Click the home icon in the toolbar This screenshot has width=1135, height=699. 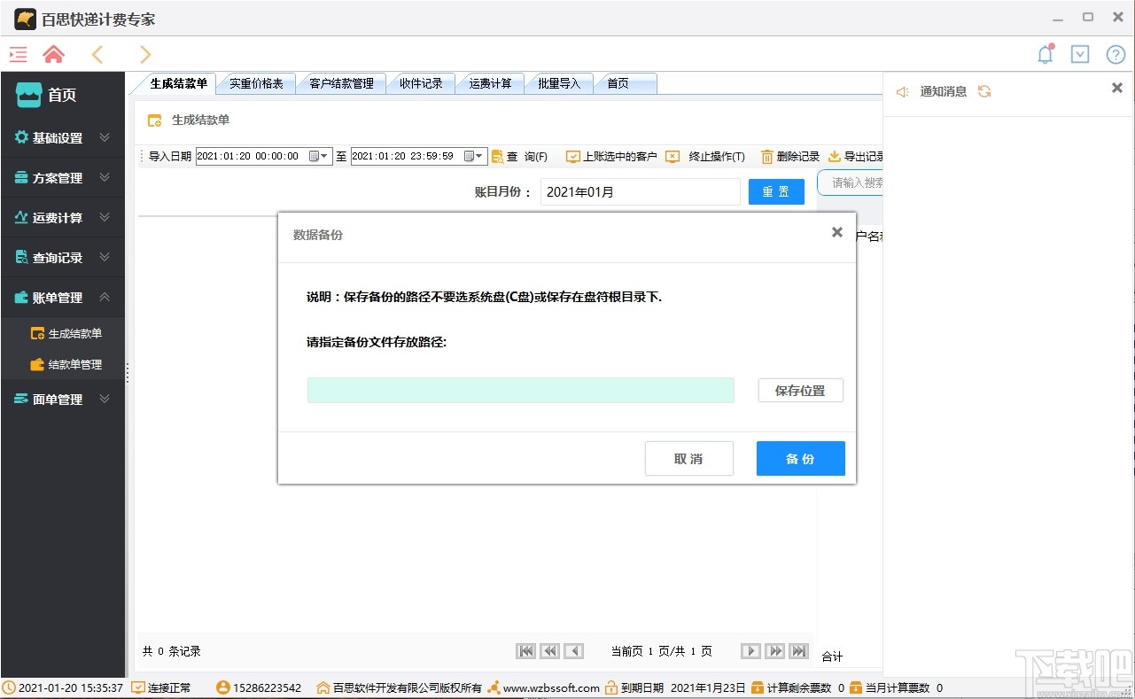tap(52, 54)
